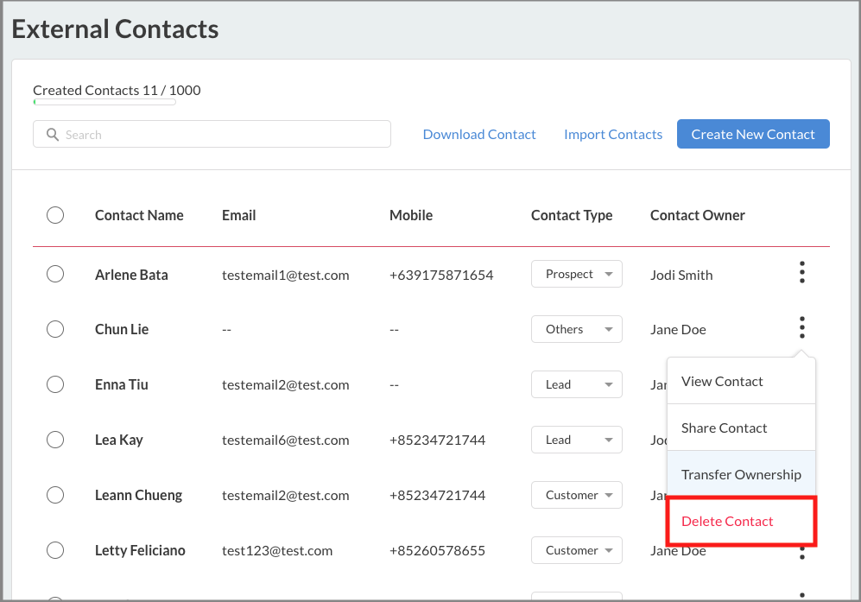Screen dimensions: 861x602
Task: Click the Create New Contact button
Action: pos(753,134)
